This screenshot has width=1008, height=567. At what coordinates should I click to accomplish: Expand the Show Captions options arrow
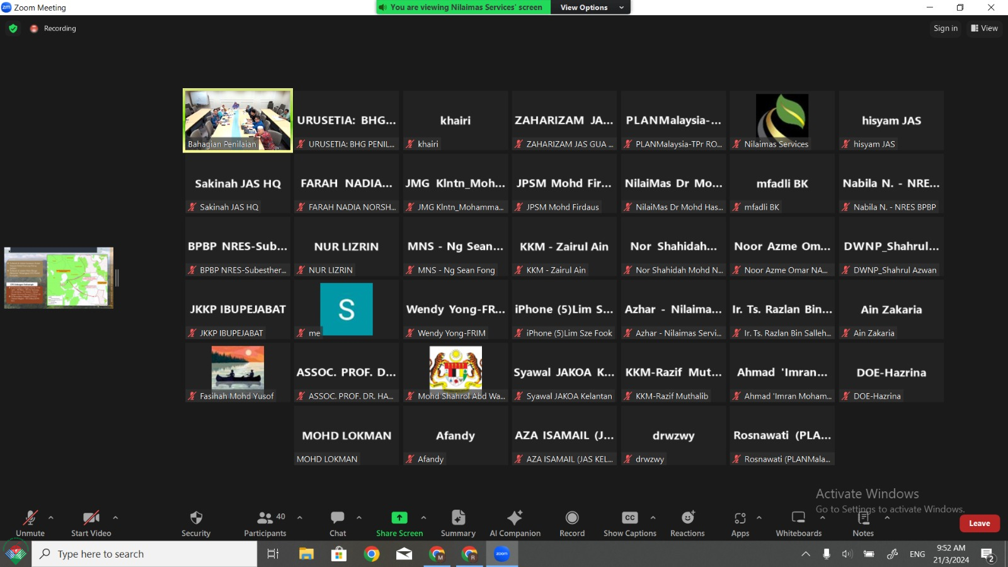[653, 518]
